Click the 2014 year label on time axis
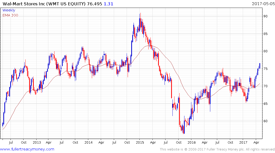 [x=89, y=142]
